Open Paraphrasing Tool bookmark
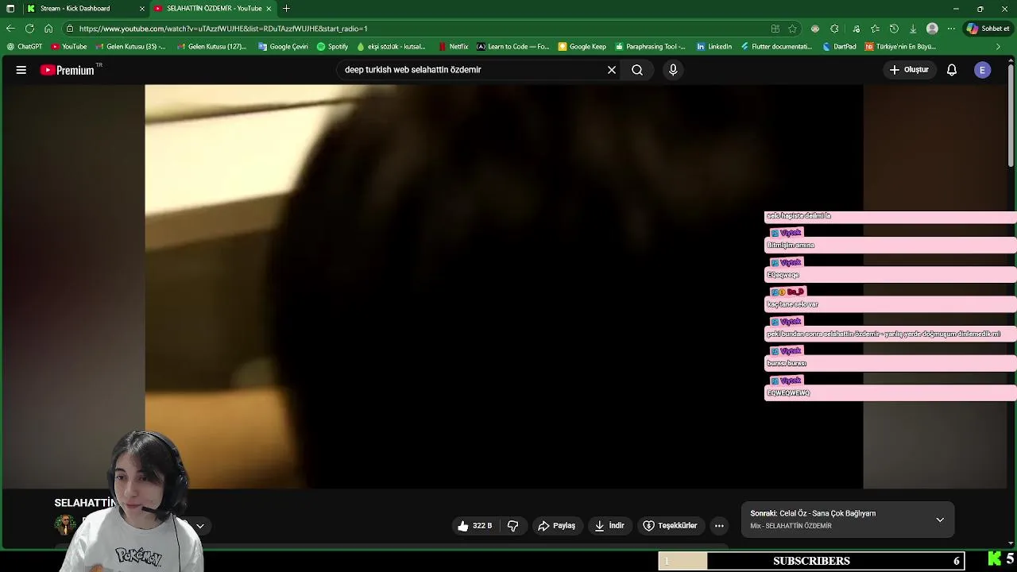The height and width of the screenshot is (572, 1017). [650, 47]
